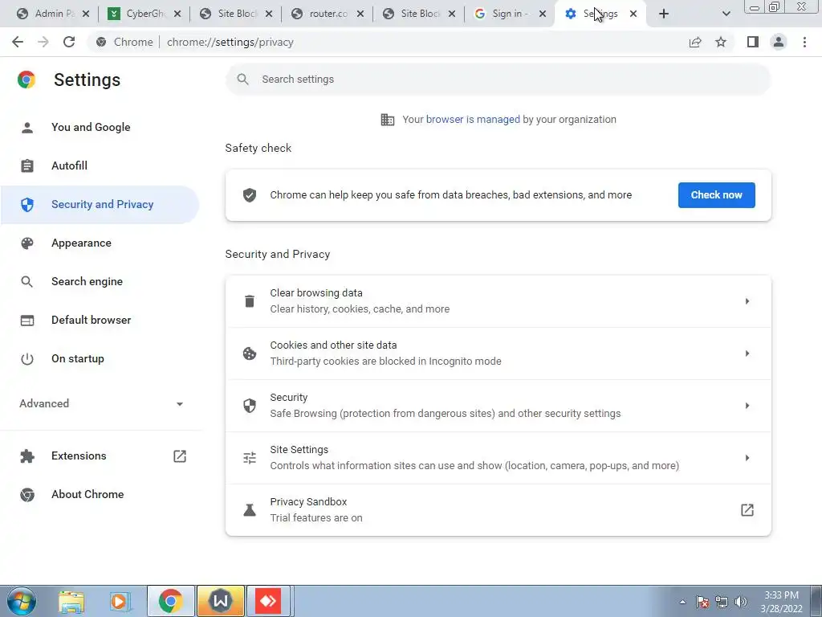The image size is (822, 617).
Task: Show hidden system tray icons arrow
Action: tap(682, 602)
